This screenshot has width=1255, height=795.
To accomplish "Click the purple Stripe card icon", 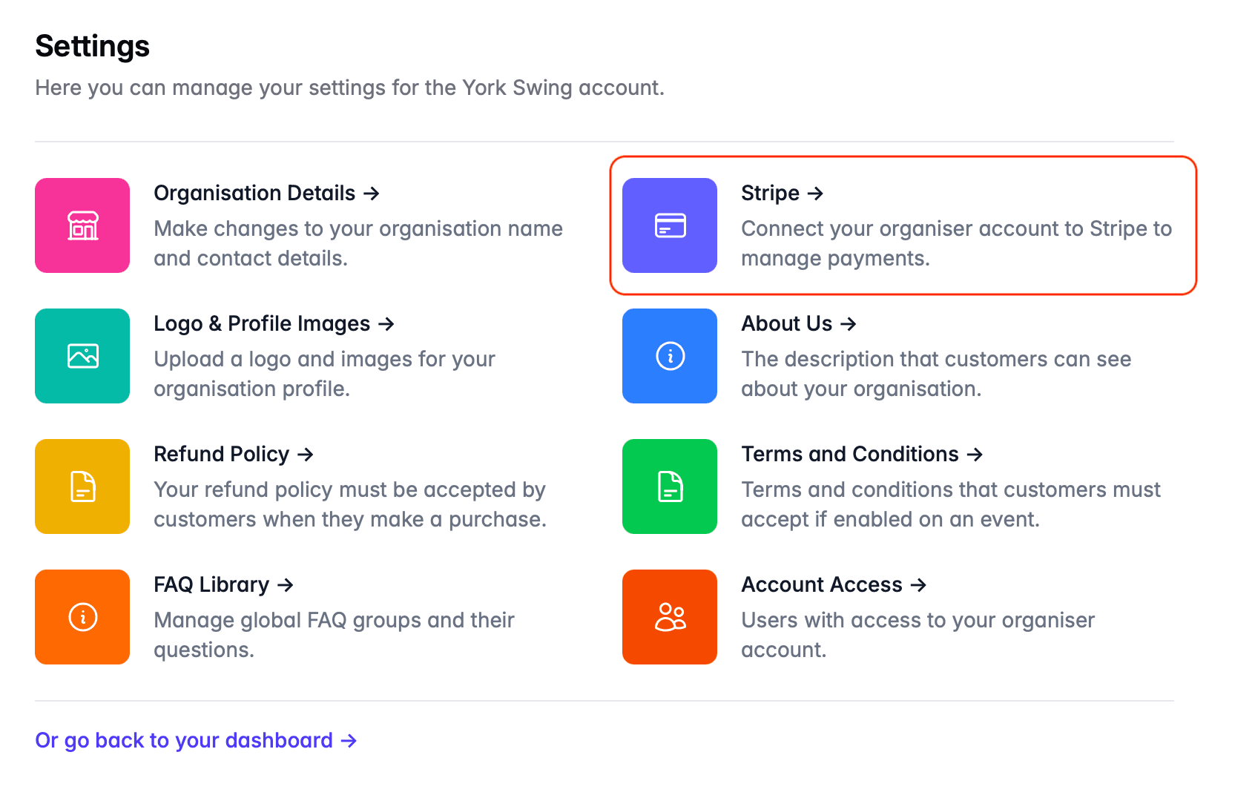I will 670,225.
